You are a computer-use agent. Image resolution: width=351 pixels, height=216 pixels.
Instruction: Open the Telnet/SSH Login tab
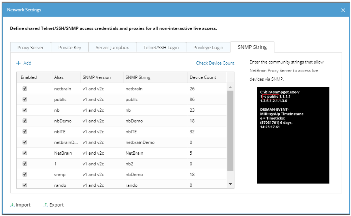[161, 47]
